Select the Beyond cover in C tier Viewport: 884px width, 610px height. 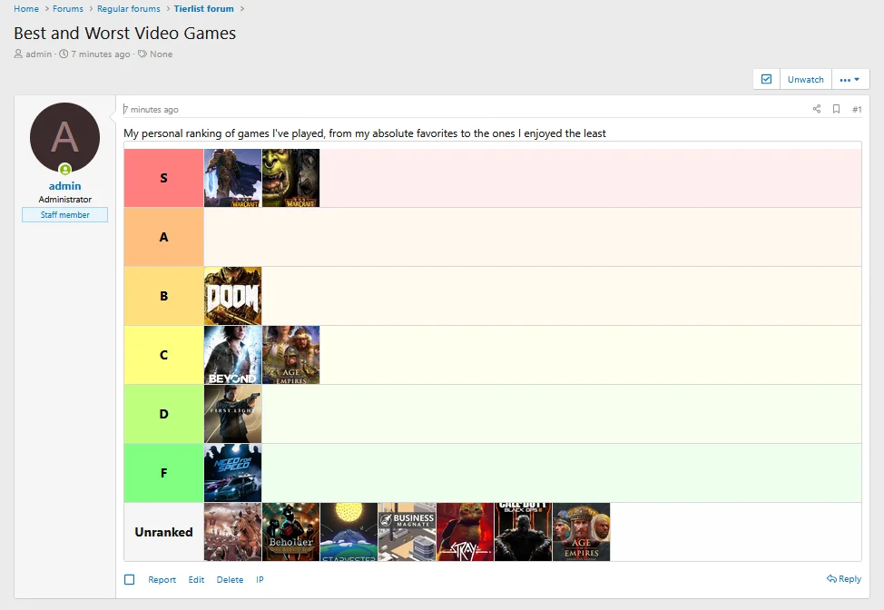[x=233, y=355]
